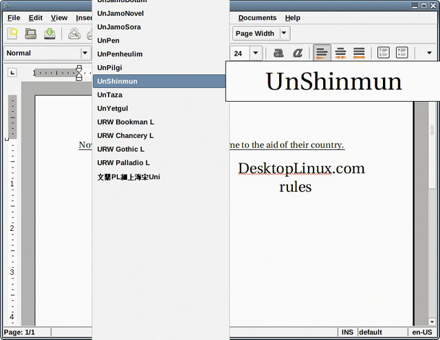Select the 文鼎PL細上海宋Uni font
440x340 pixels.
pos(160,177)
